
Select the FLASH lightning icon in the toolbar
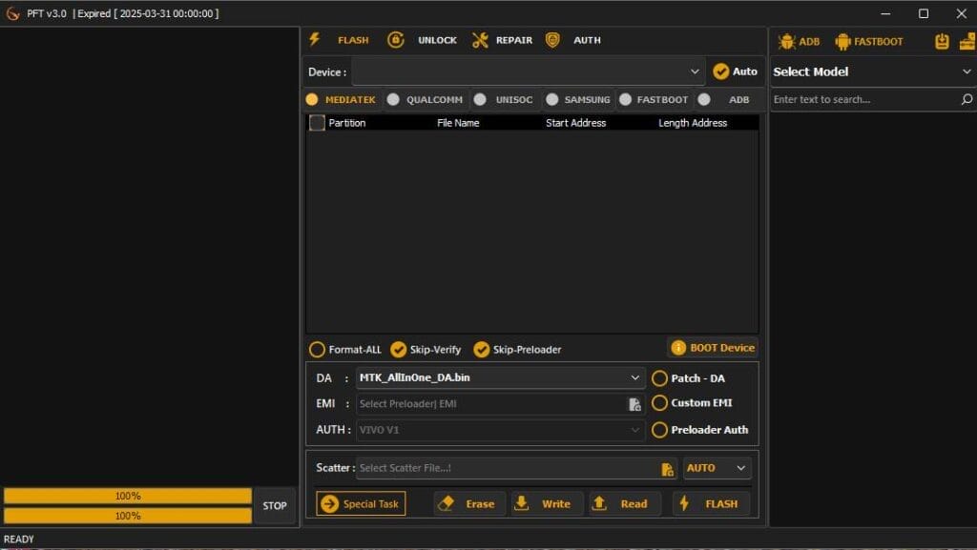[x=315, y=40]
